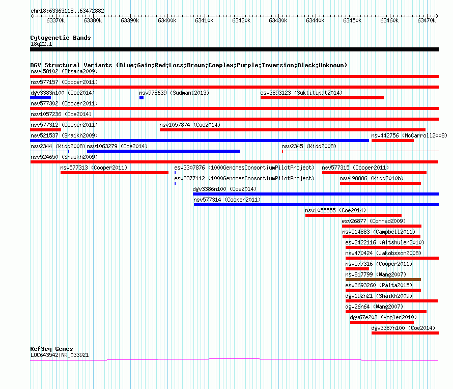Click esv3377112 (1000GenomesConsortiumPilotProject) label

(244, 178)
